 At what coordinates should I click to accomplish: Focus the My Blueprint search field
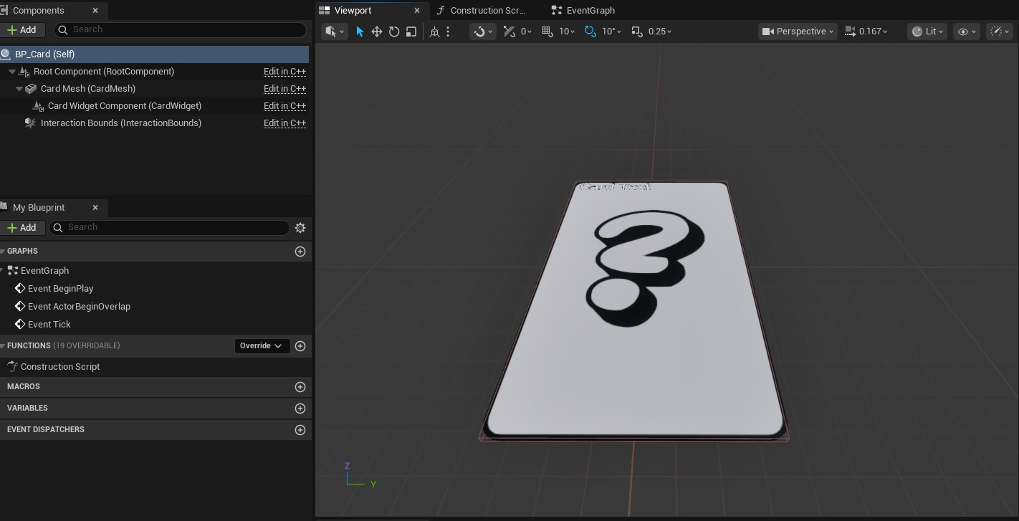pos(169,227)
